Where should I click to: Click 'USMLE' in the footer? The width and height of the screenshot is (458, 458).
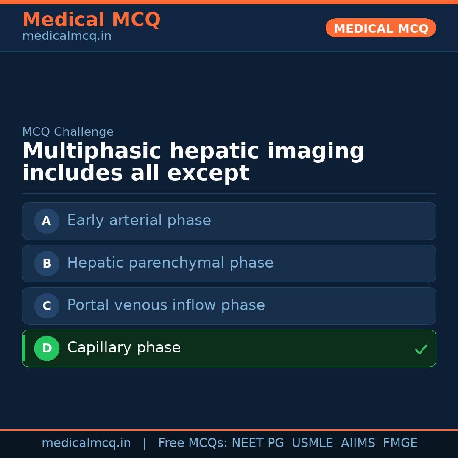coord(313,443)
